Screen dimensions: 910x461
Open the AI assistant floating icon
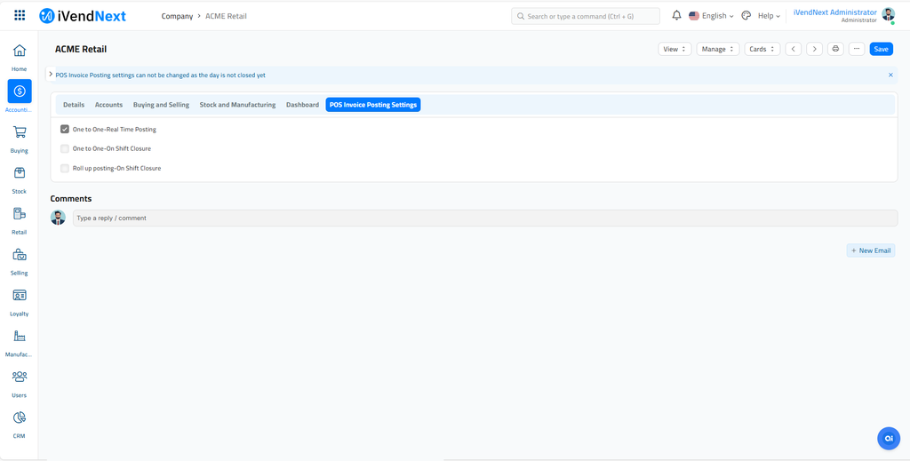pyautogui.click(x=888, y=438)
